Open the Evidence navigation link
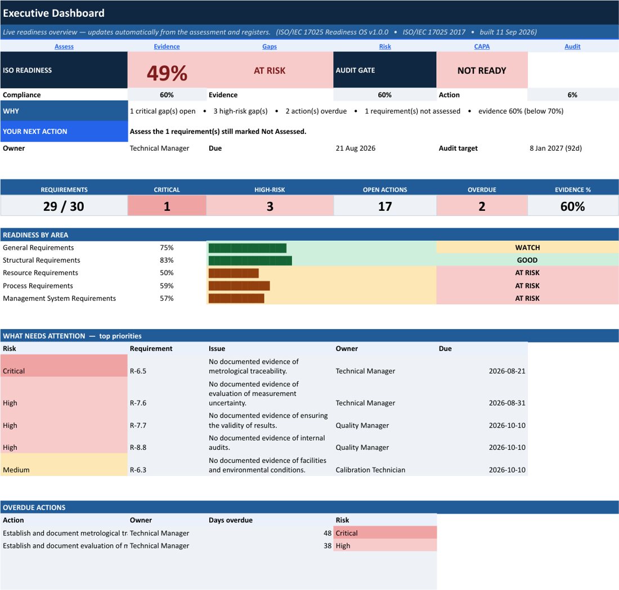Image resolution: width=619 pixels, height=590 pixels. point(167,46)
